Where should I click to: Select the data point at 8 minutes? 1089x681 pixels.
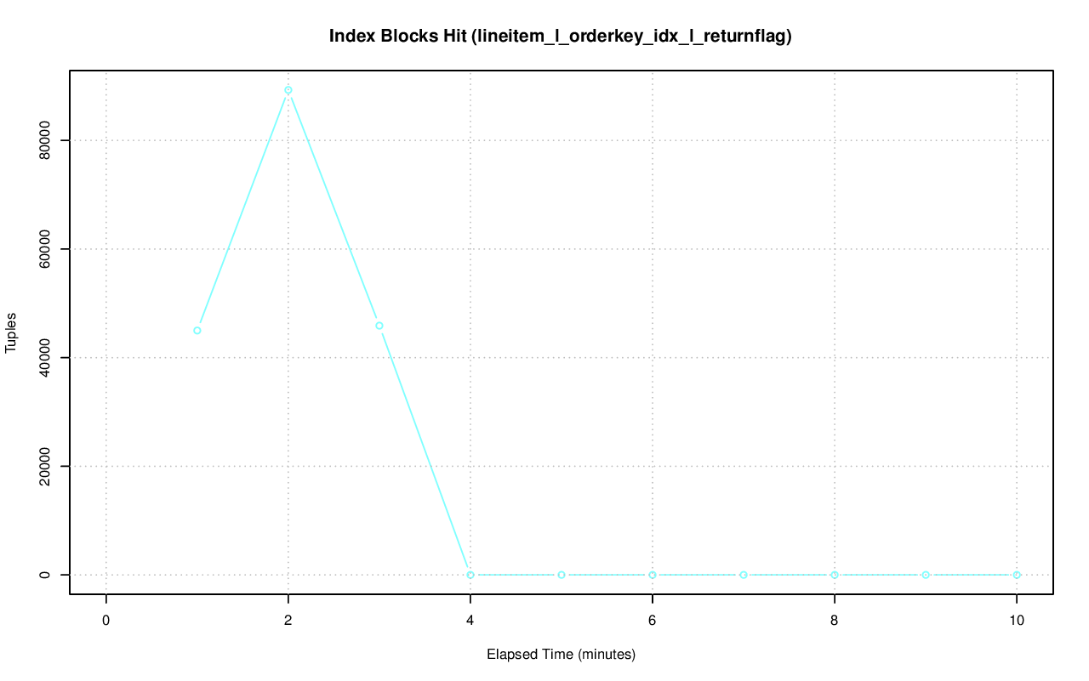point(835,575)
